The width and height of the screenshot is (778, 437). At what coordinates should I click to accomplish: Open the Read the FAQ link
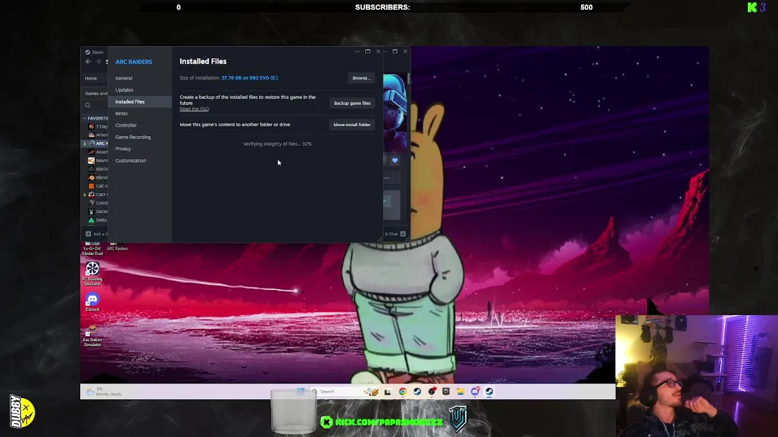tap(194, 109)
